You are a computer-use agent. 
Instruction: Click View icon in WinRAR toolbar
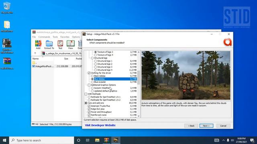pyautogui.click(x=71, y=45)
